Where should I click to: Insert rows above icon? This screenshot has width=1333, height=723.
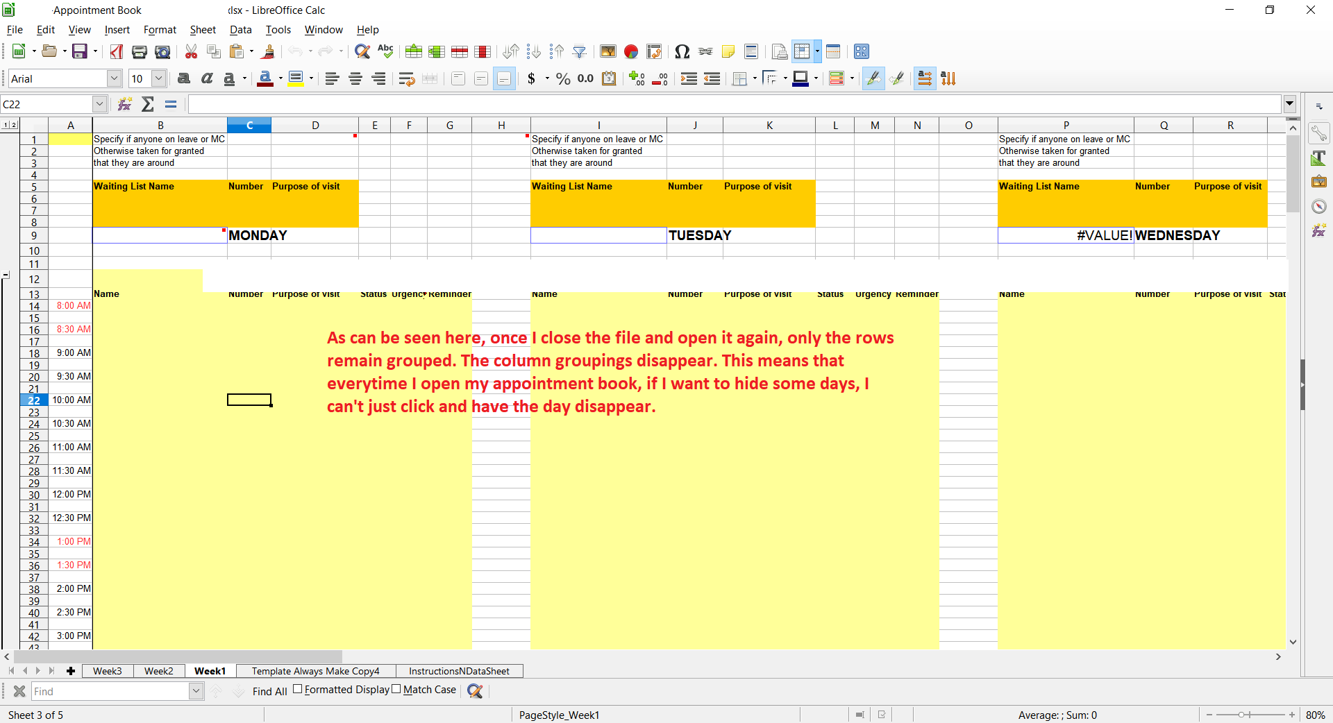[414, 51]
